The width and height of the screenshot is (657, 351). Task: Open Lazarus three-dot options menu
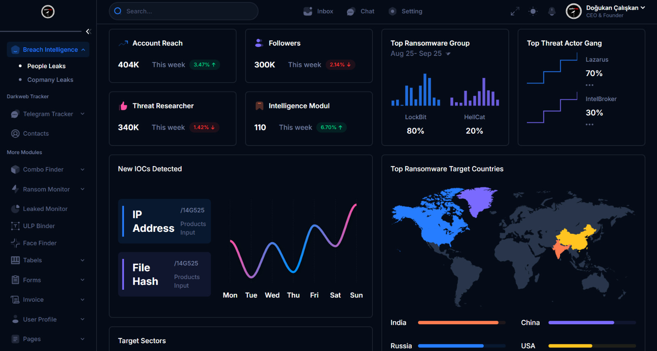[590, 85]
